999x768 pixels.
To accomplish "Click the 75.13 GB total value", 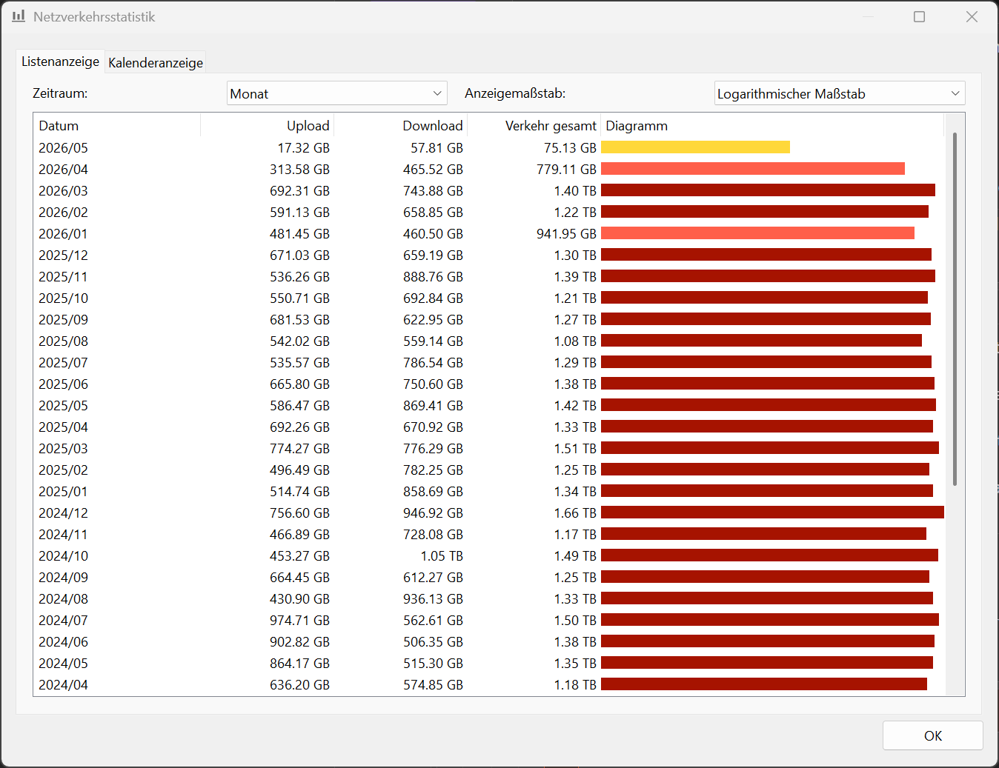I will coord(570,148).
